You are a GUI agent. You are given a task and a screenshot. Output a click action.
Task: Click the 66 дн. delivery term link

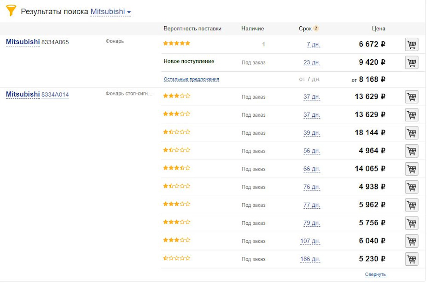[312, 169]
